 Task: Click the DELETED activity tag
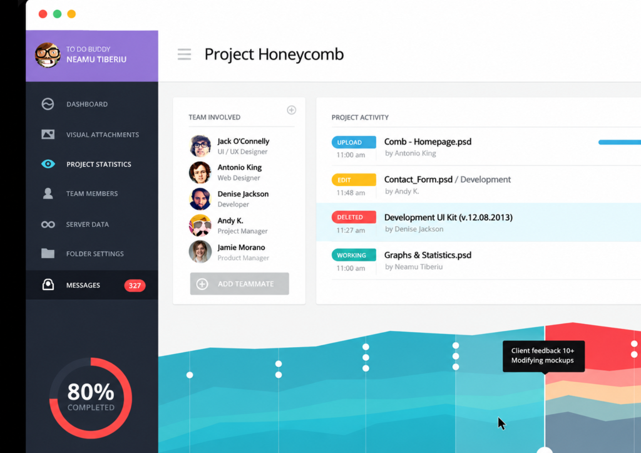[x=354, y=217]
